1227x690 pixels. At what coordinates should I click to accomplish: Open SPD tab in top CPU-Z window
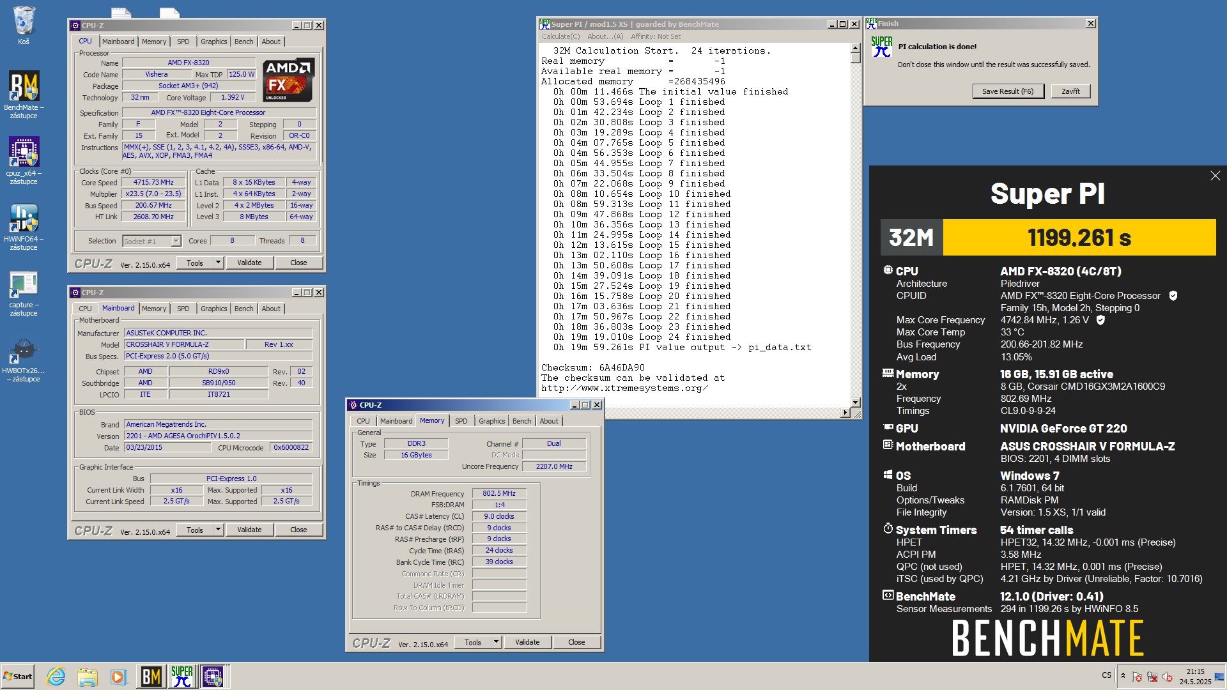click(183, 42)
